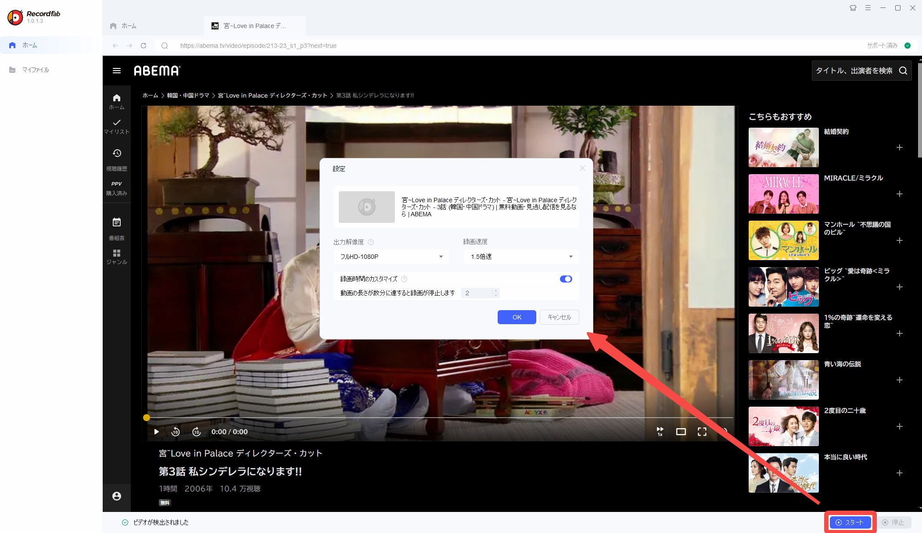The height and width of the screenshot is (533, 922).
Task: Rewind the video 10 seconds
Action: (x=176, y=432)
